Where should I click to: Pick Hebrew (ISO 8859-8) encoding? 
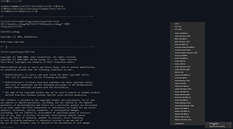pyautogui.click(x=187, y=86)
